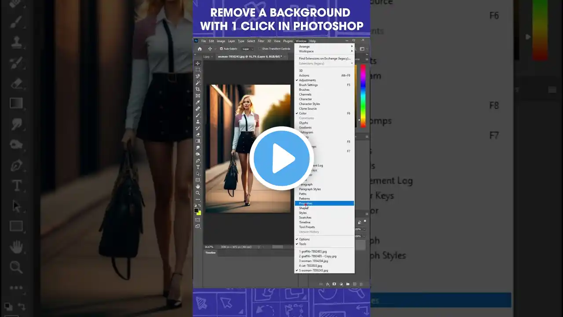Click Find Extensions on Exchange (legacy)

(324, 59)
